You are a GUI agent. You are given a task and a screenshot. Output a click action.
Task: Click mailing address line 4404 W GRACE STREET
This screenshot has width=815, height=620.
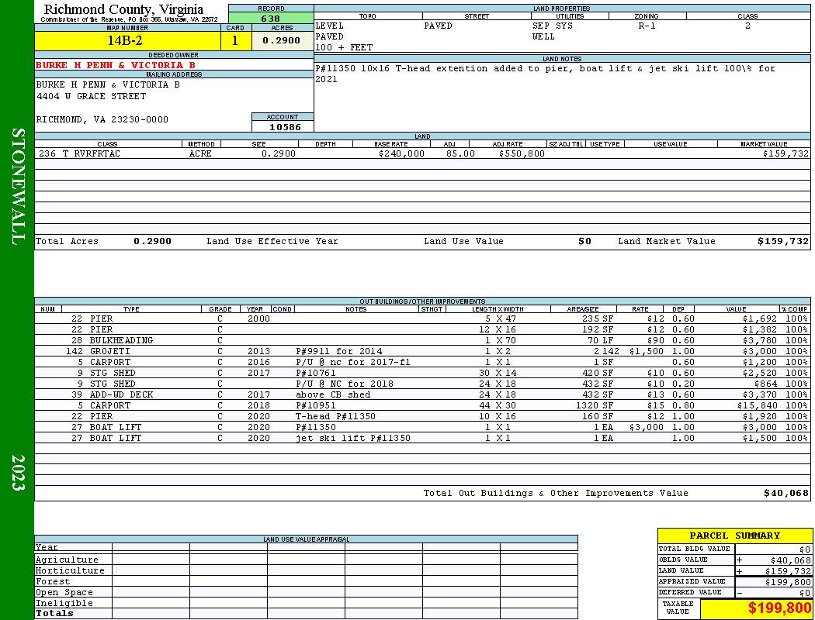click(91, 97)
